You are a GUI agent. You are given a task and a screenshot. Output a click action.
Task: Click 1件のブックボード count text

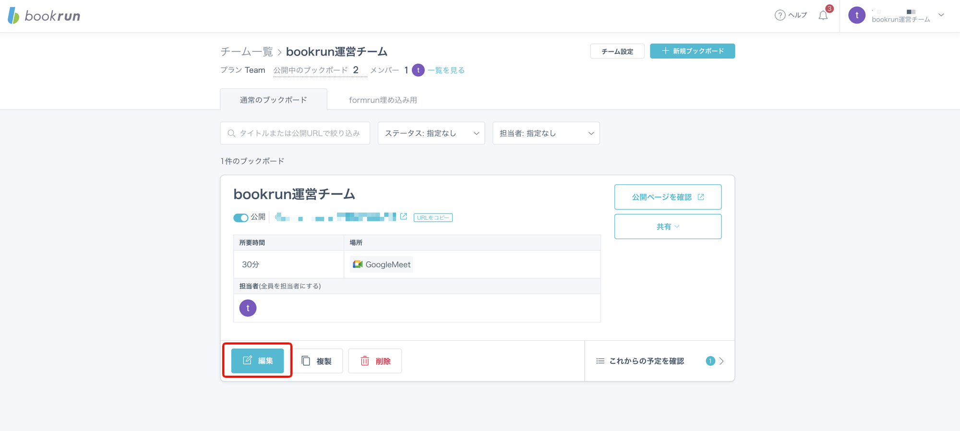pos(252,161)
